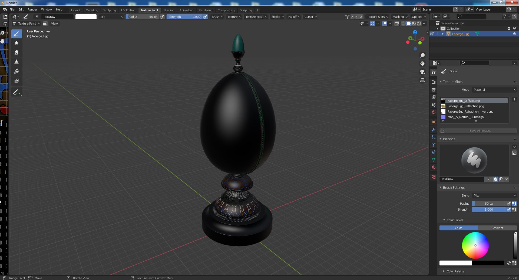
Task: Open the Output properties tab
Action: click(434, 89)
